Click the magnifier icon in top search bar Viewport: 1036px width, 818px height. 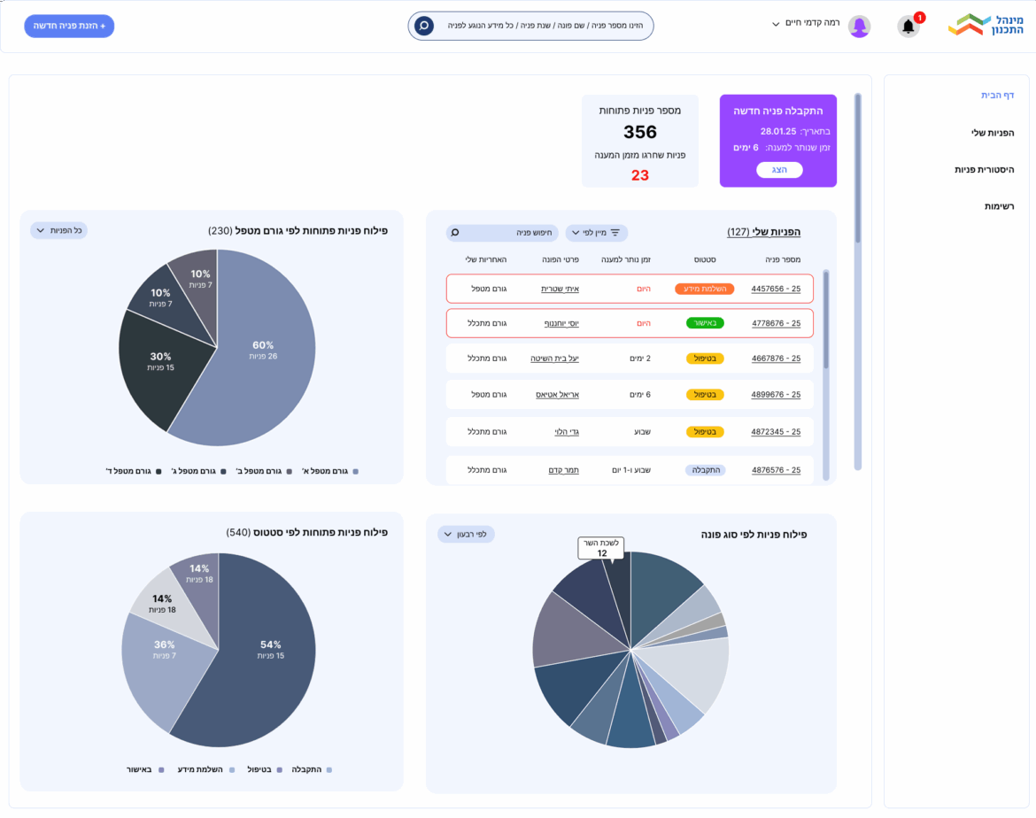click(424, 26)
